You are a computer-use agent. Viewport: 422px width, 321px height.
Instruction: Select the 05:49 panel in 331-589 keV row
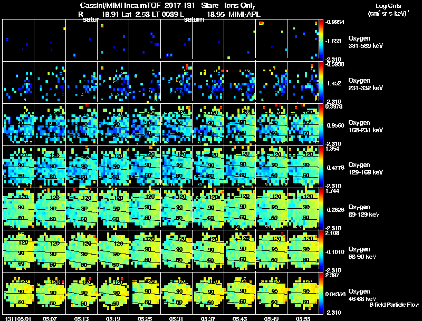pyautogui.click(x=272, y=40)
